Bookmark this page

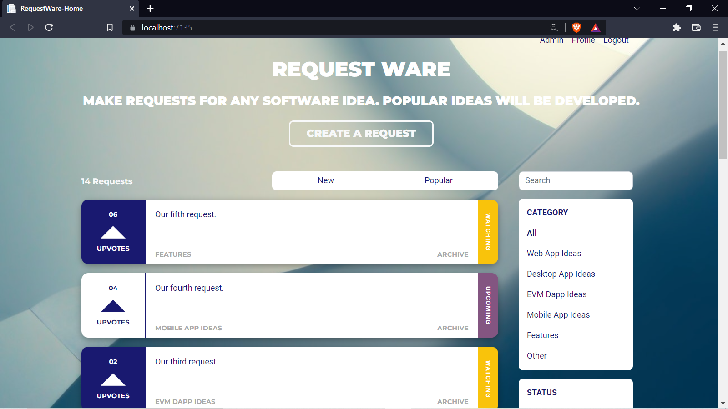click(x=110, y=27)
